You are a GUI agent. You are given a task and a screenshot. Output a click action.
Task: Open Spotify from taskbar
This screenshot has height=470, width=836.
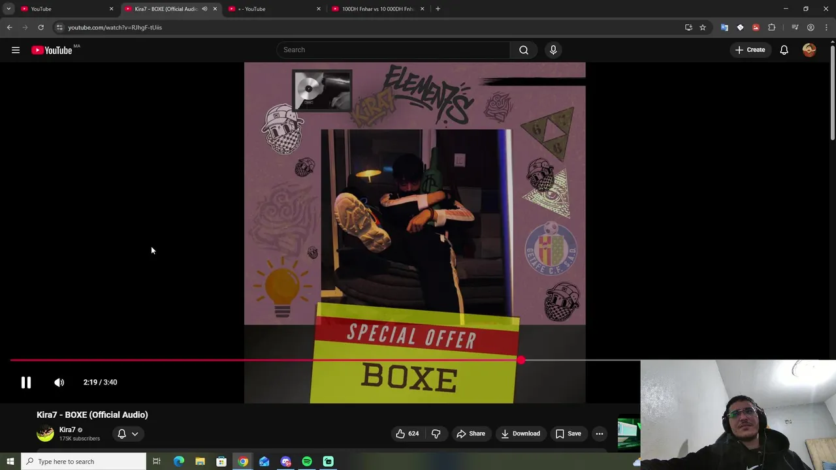(307, 462)
